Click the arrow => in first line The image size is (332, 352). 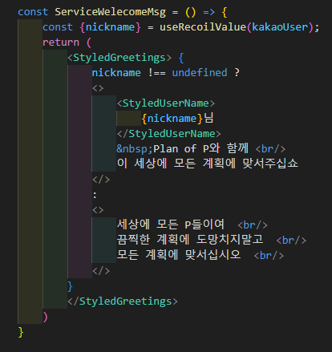click(209, 12)
